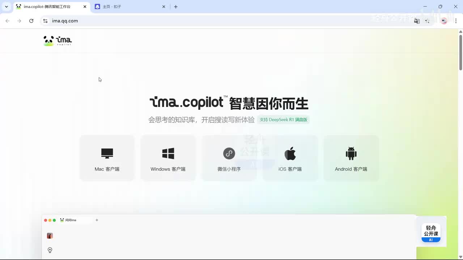Close the 主页 - 扣子 tab

(163, 6)
